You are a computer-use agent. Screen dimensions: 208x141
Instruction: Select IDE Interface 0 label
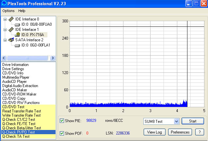(x=27, y=19)
